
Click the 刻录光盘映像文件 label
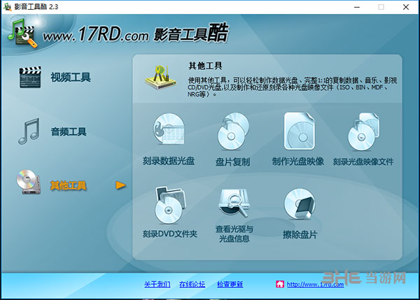coord(363,162)
